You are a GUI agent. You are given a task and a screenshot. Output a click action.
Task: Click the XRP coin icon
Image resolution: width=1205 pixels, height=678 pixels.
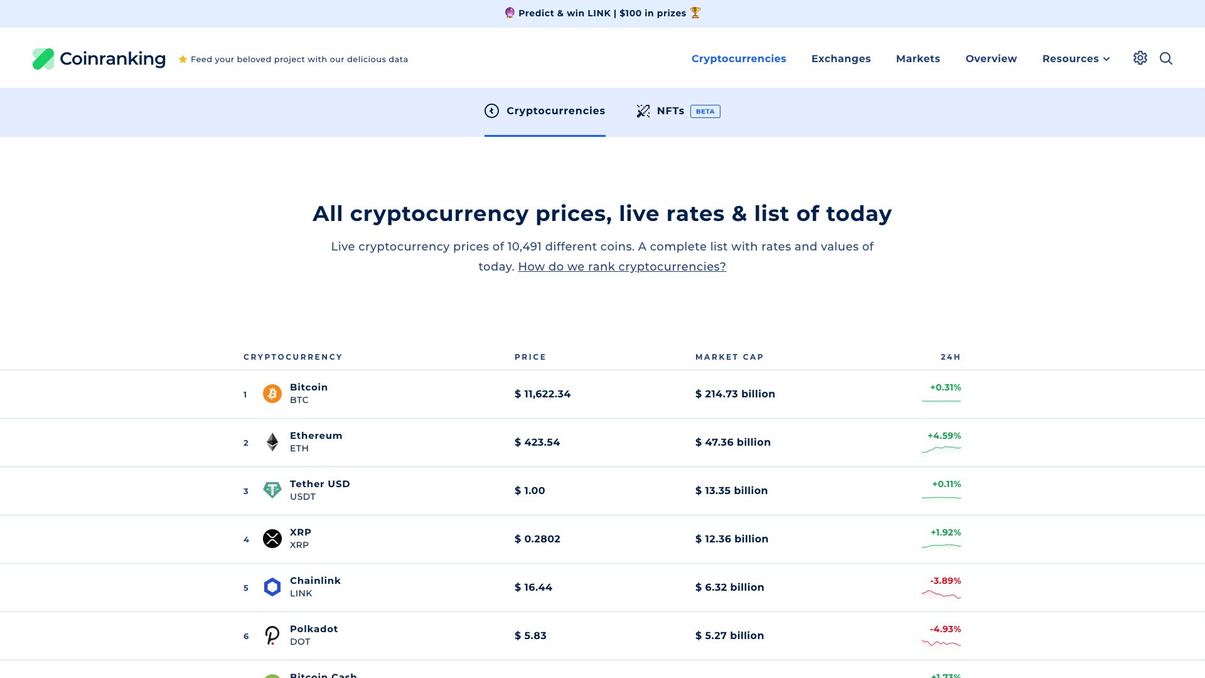pos(272,539)
